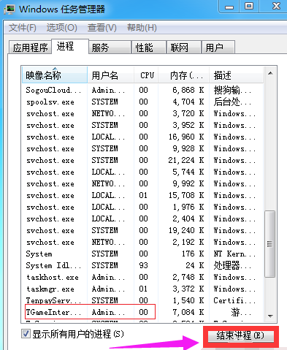
Task: Switch to the 服务 tab
Action: tap(110, 47)
